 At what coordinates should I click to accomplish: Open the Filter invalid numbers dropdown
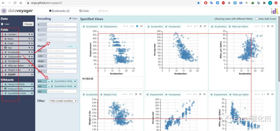pyautogui.click(x=64, y=101)
